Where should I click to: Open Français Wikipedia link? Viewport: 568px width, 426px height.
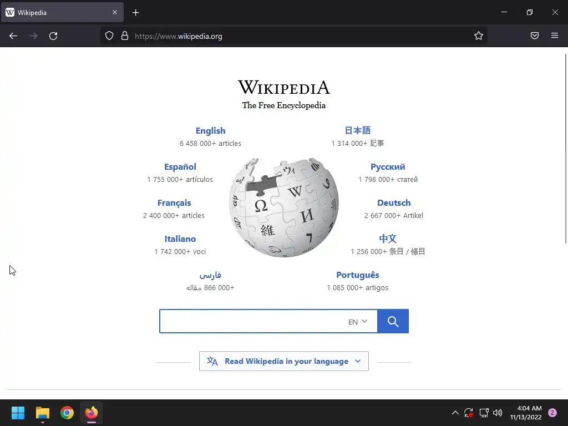coord(174,203)
